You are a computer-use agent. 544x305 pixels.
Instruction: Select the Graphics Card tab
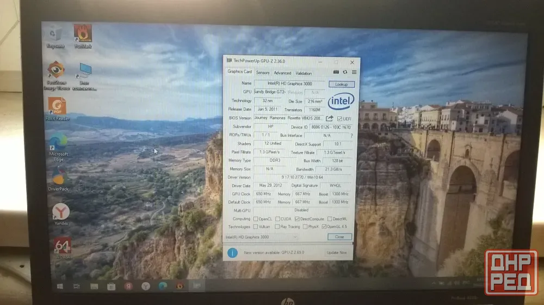coord(239,72)
